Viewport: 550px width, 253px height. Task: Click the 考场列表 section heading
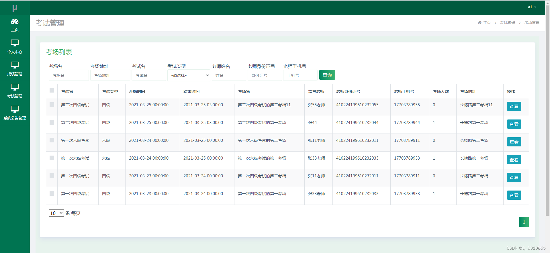[59, 52]
